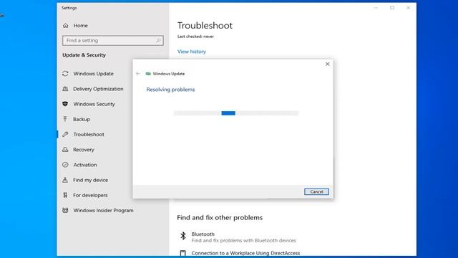Click the Delivery Optimization icon
Image resolution: width=458 pixels, height=258 pixels.
65,89
